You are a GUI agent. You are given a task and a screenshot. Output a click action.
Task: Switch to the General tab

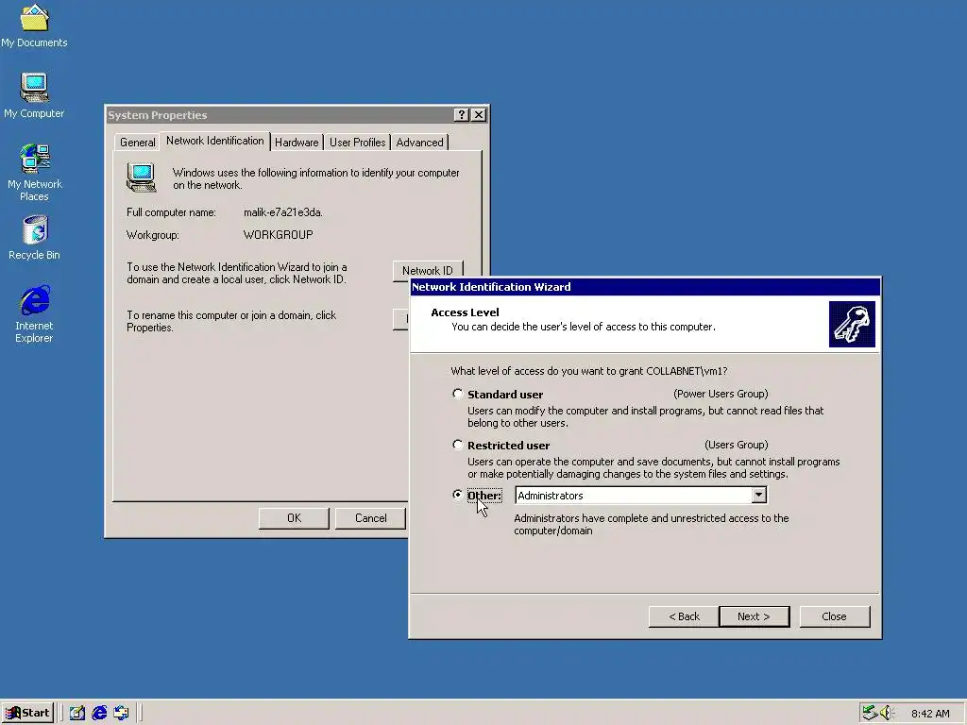137,143
